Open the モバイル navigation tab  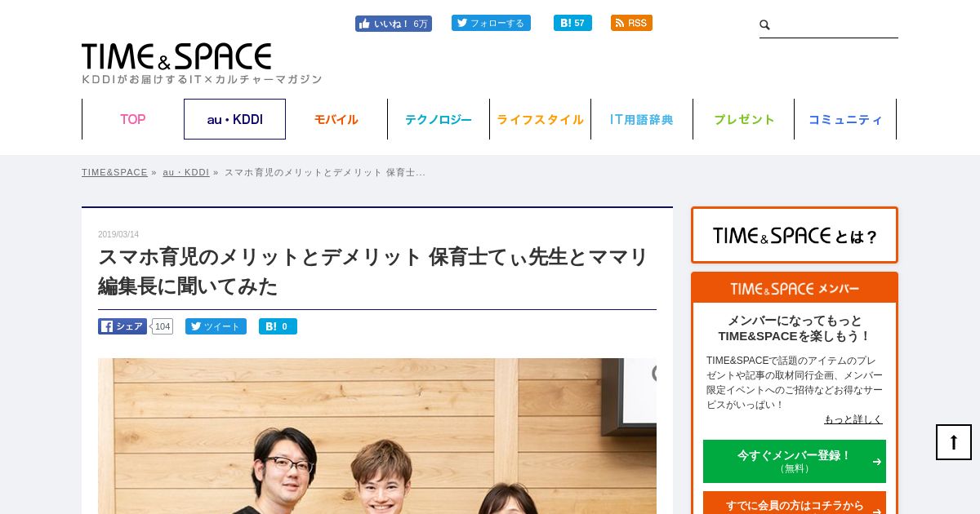click(x=336, y=119)
